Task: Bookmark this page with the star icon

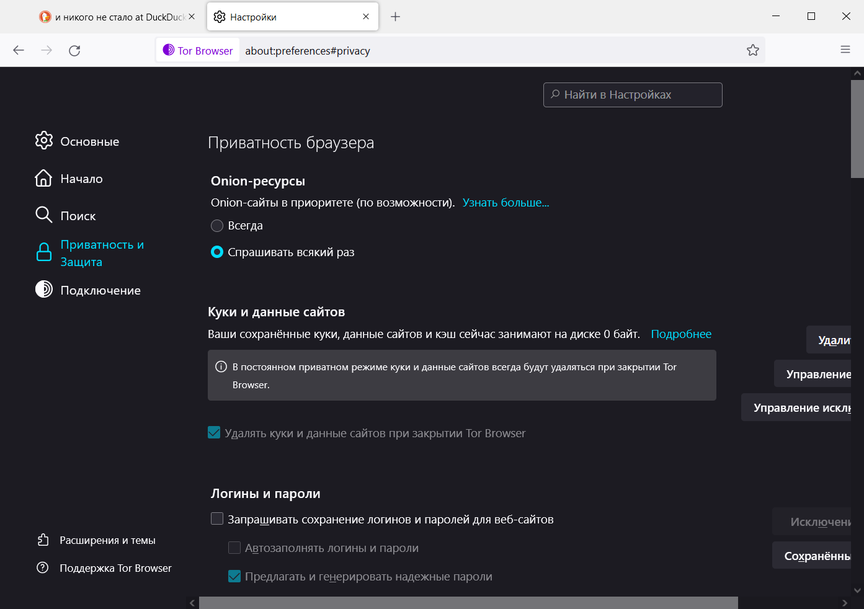Action: [x=753, y=50]
